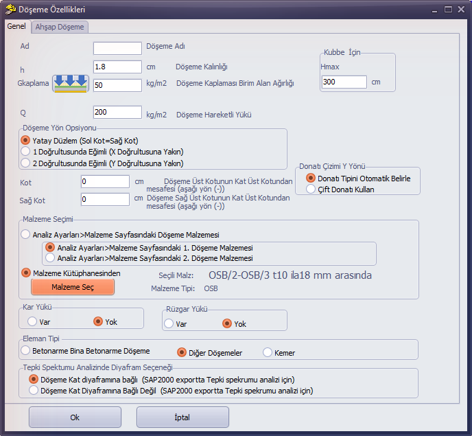472x436 pixels.
Task: Close the Döşeme Özellikleri dialog
Action: pyautogui.click(x=461, y=10)
